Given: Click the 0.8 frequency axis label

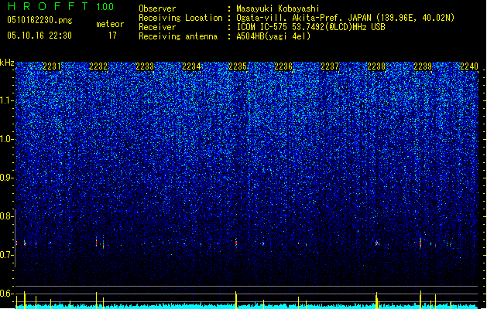Looking at the screenshot, I should 7,216.
